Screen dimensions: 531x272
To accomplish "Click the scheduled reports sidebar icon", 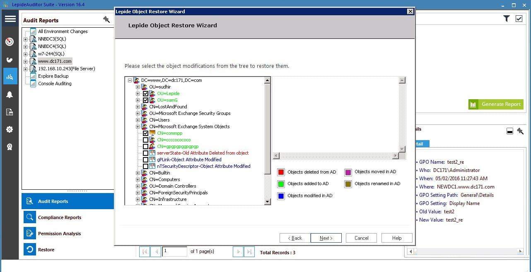I will tap(10, 112).
